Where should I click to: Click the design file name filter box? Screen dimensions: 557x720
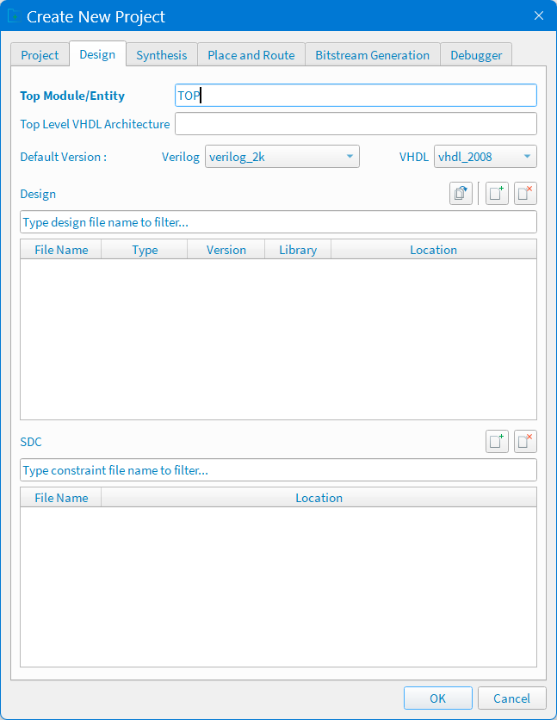point(278,222)
